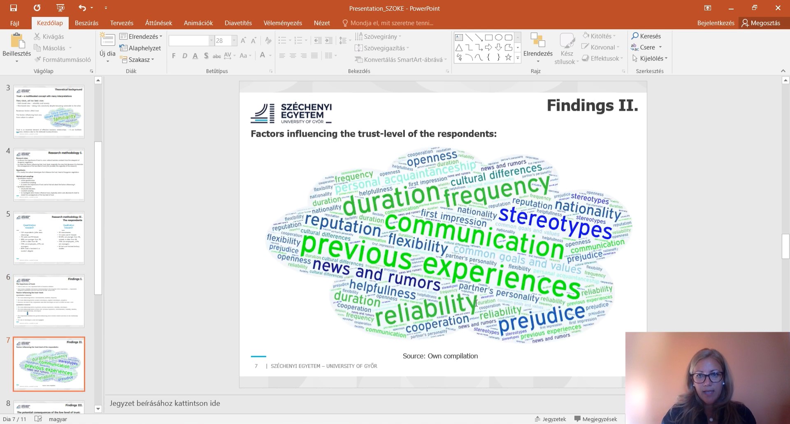Align text left
Viewport: 790px width, 424px height.
(282, 56)
